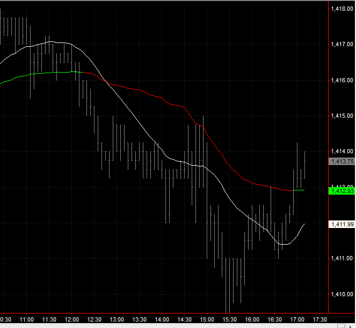Click the 17:30 time axis label
The width and height of the screenshot is (356, 328).
pos(319,319)
